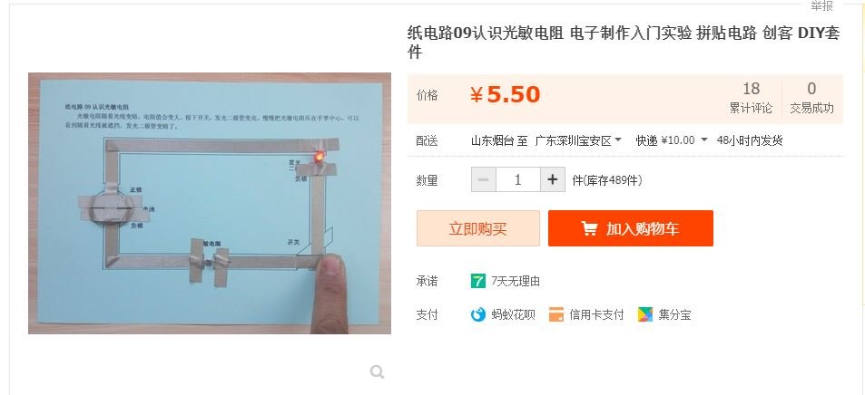Open the 18 累计评论 reviews link

point(751,98)
